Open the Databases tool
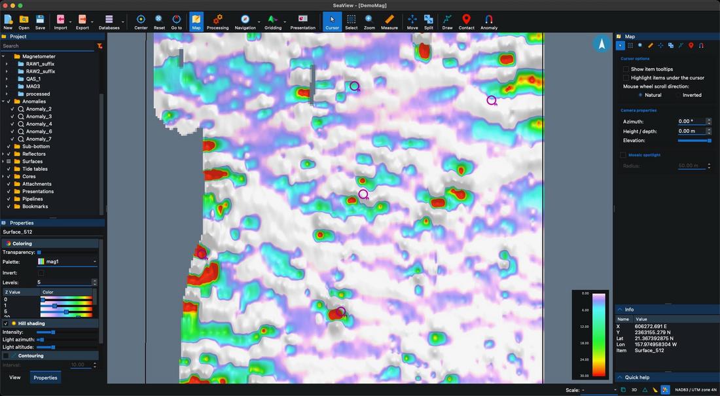The width and height of the screenshot is (720, 396). coord(109,22)
